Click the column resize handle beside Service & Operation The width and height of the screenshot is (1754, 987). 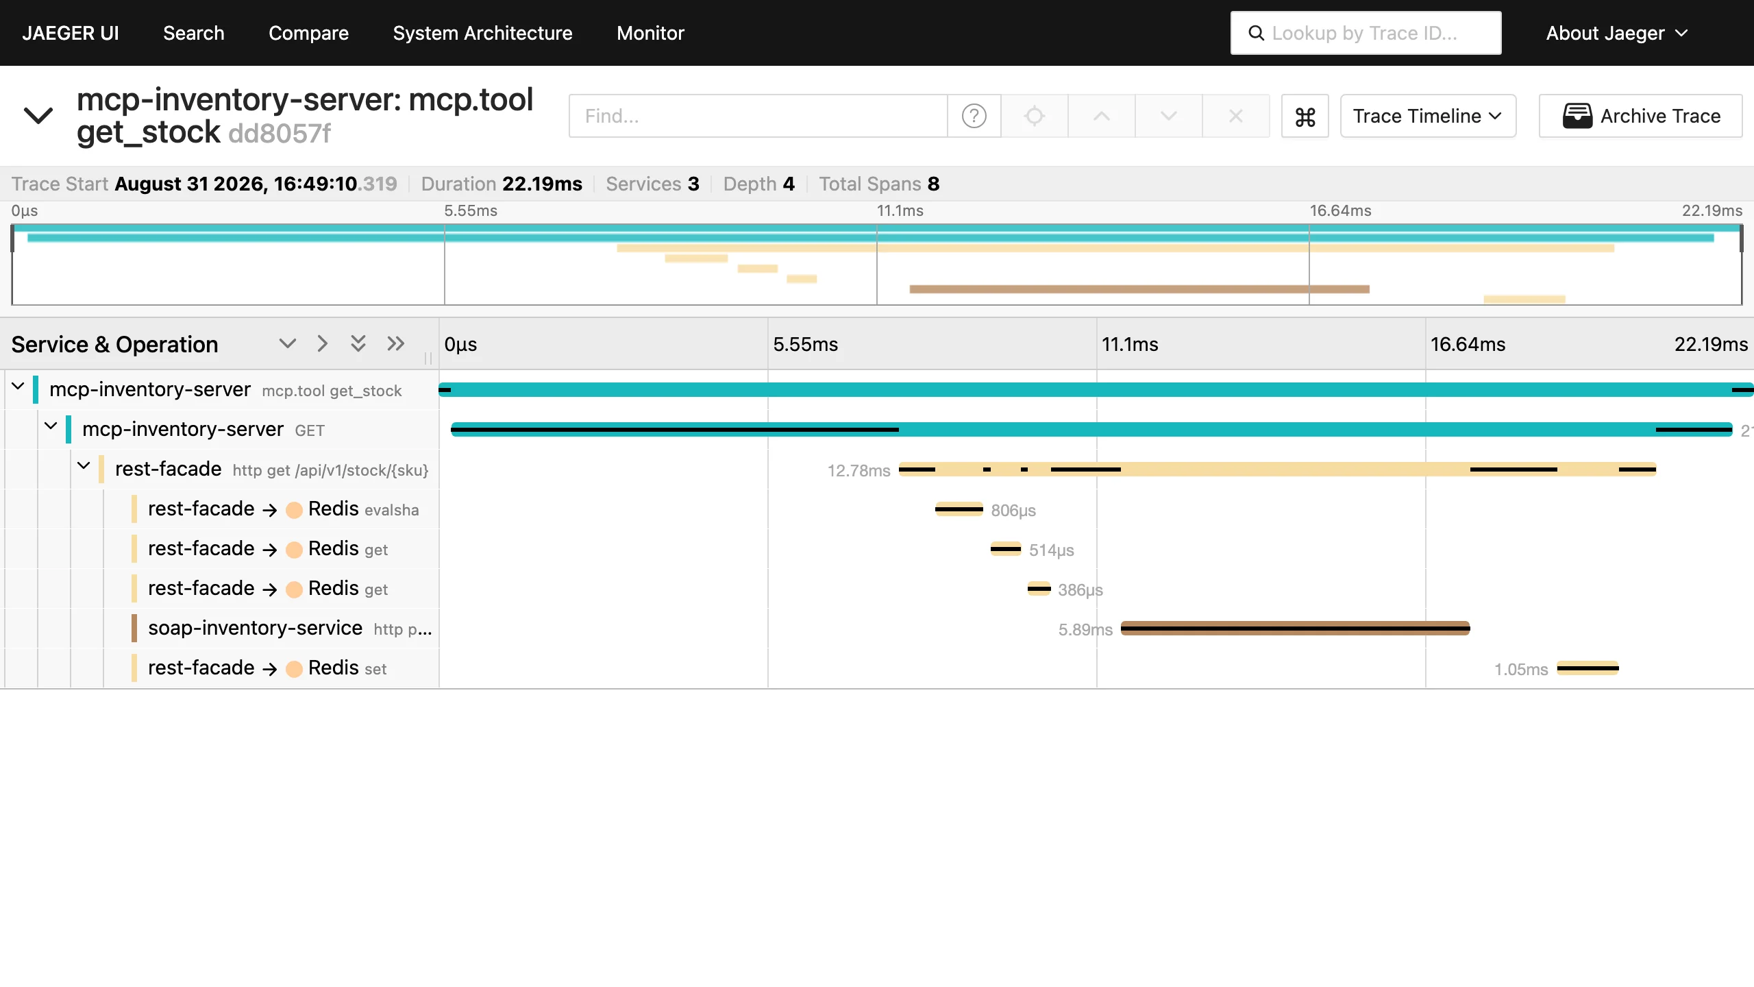428,358
